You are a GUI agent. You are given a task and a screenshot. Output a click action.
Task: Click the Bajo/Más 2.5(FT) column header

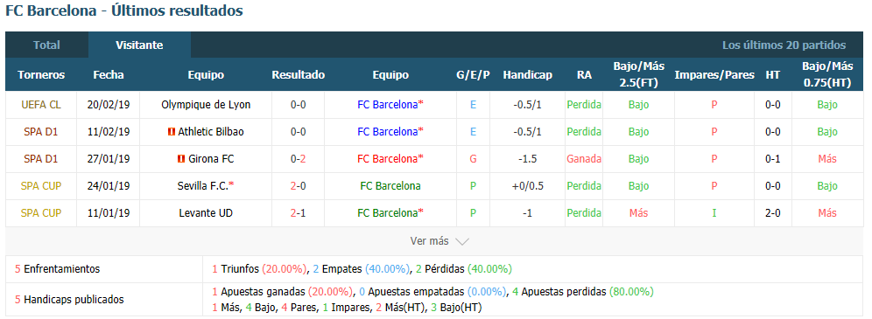638,75
